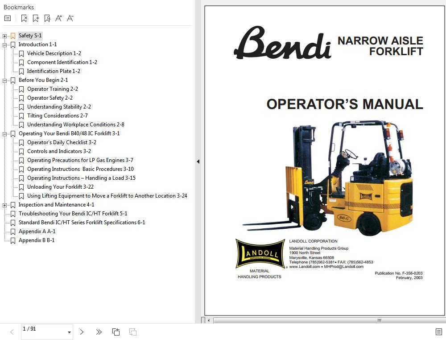Open Identification Plate 1-2 bookmark
Screen dimensions: 446x340
[54, 71]
